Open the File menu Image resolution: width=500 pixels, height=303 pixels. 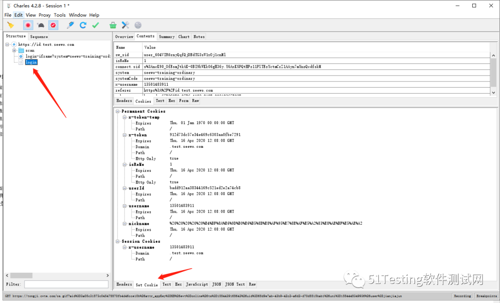8,15
